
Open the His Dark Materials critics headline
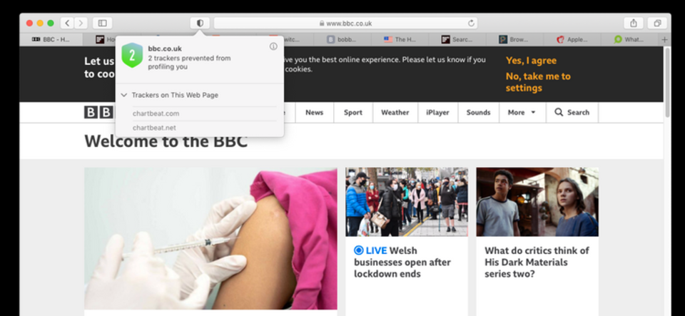537,262
